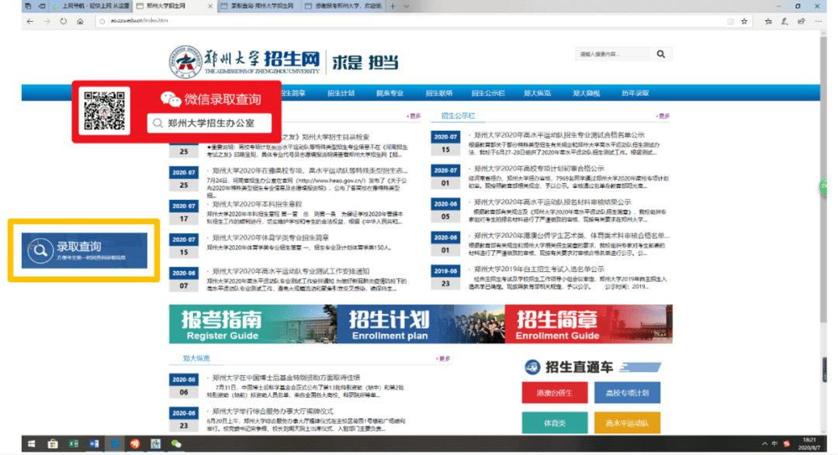Image resolution: width=838 pixels, height=455 pixels.
Task: Show the tab previews dropdown chevron
Action: tap(406, 6)
